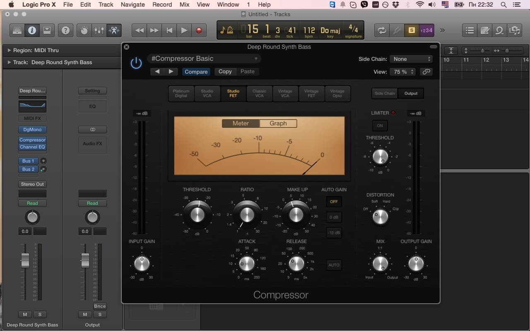
Task: Mute the Deep Round Synth Bass channel
Action: coord(25,314)
